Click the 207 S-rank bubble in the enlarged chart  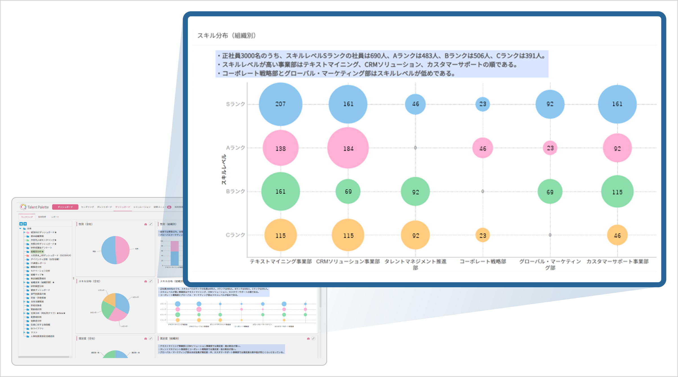pyautogui.click(x=280, y=104)
